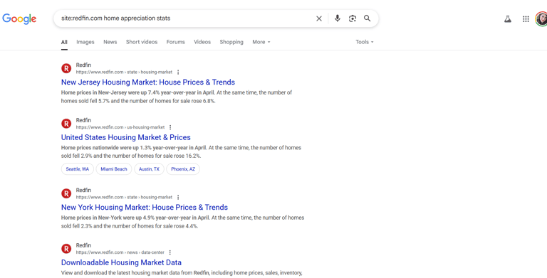This screenshot has height=278, width=547.
Task: Open the Google apps grid
Action: click(x=526, y=19)
